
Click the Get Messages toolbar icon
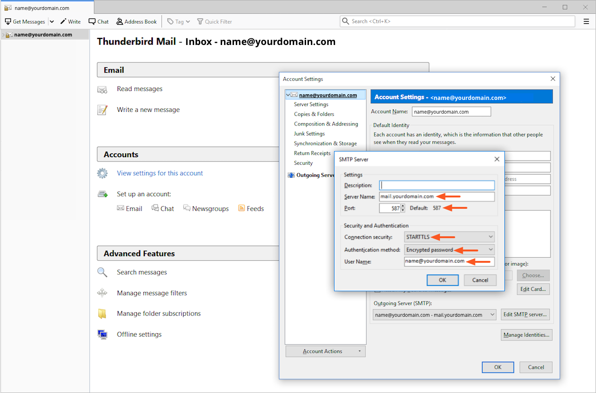pos(8,22)
